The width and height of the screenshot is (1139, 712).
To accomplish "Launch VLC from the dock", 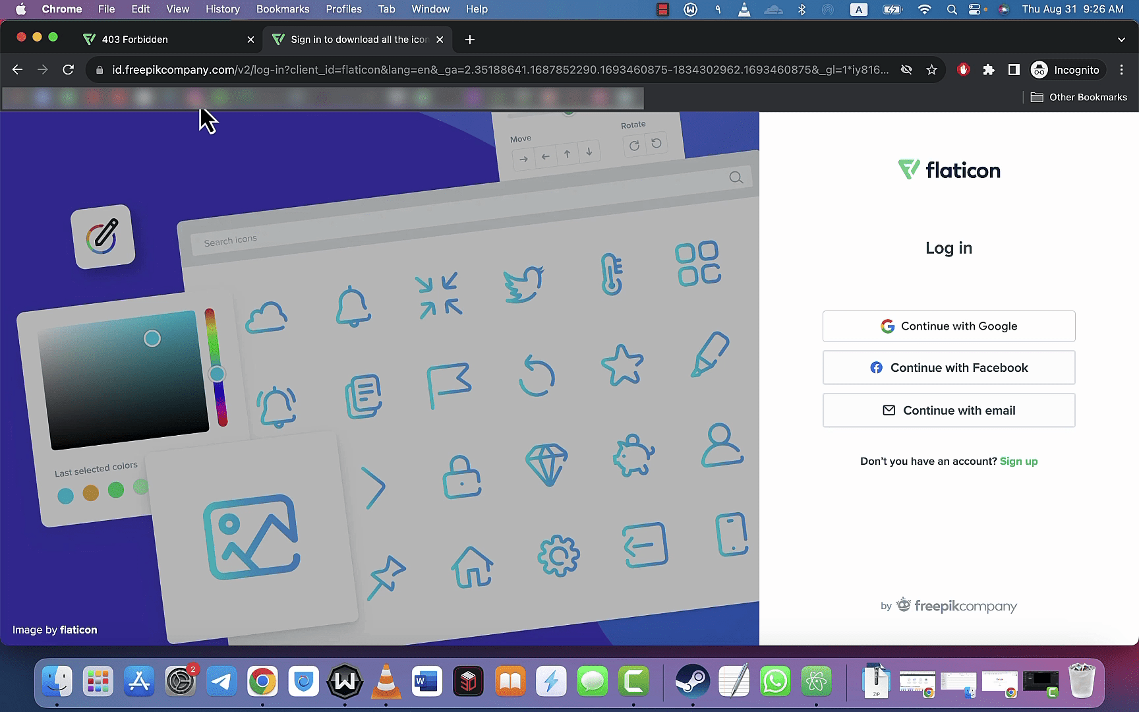I will (386, 681).
